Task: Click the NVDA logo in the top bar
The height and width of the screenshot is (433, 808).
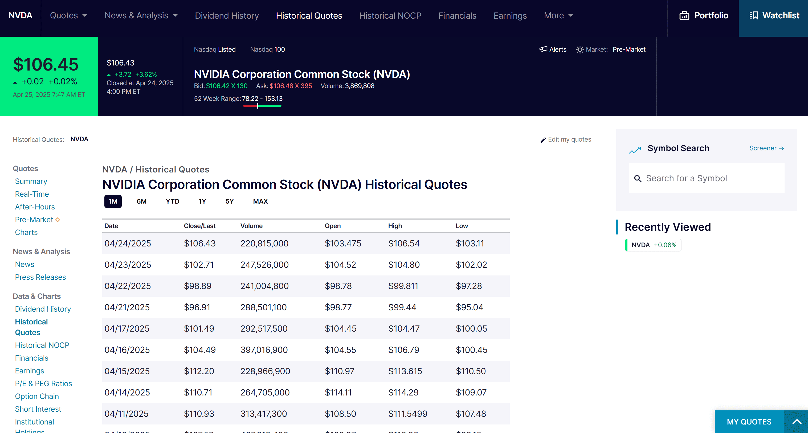Action: point(20,15)
